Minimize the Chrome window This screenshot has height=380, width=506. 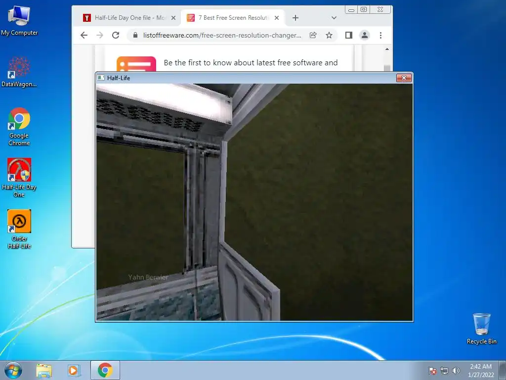[x=351, y=10]
